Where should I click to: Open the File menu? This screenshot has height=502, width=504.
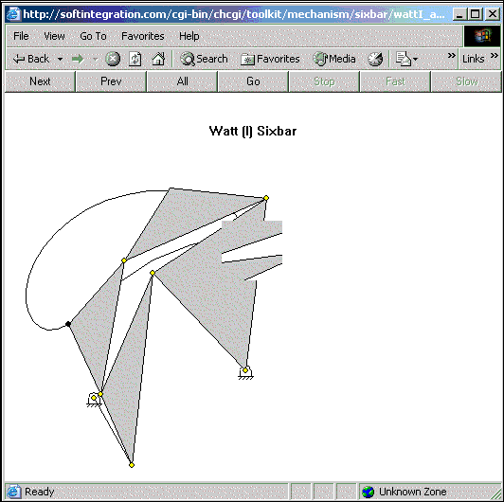click(x=21, y=36)
